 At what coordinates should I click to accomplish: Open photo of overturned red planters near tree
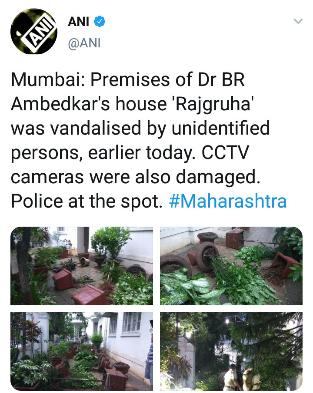[82, 266]
